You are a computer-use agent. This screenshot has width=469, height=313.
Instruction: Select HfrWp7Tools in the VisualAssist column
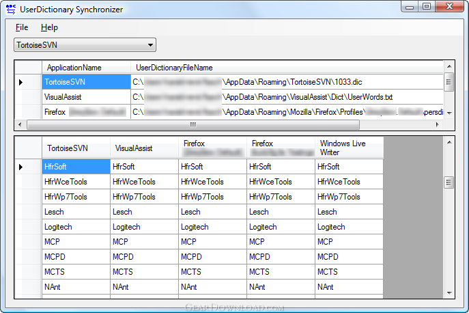click(x=144, y=197)
